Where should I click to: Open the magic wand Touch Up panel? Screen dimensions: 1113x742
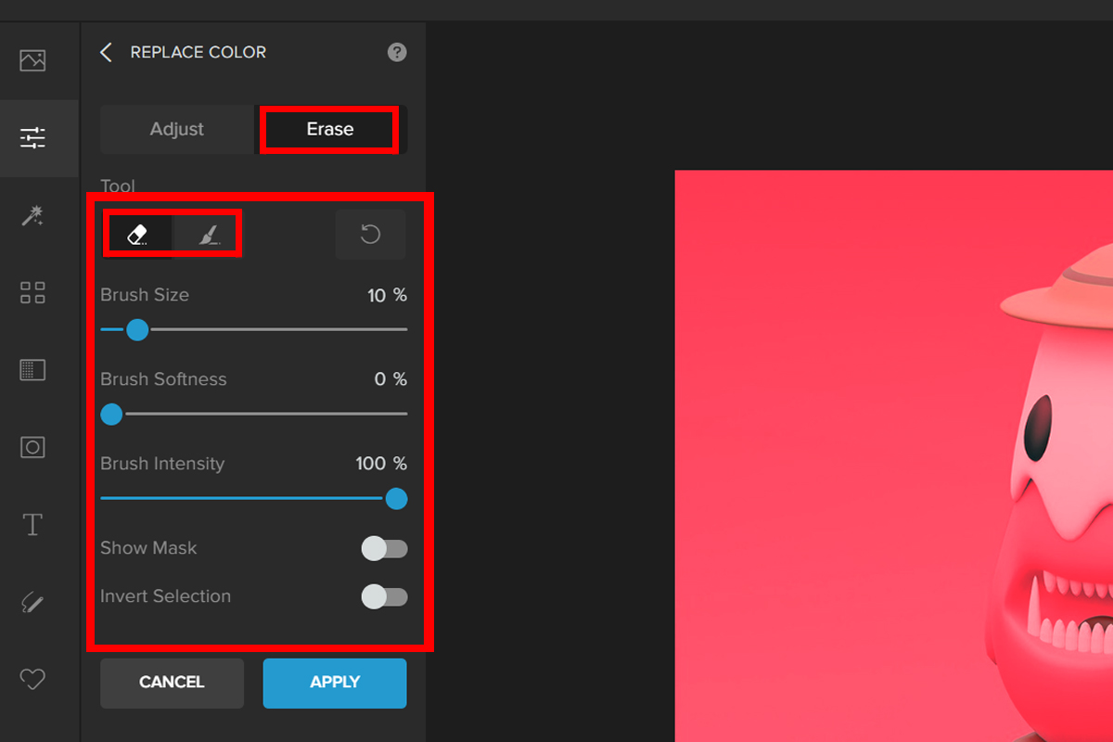[x=32, y=216]
